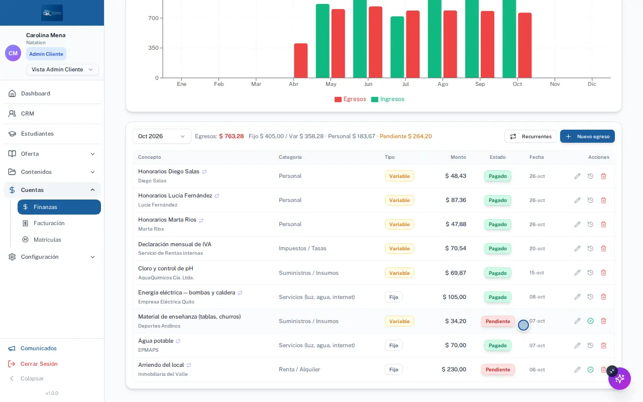Revert payment status of Energía eléctrica row

click(590, 297)
